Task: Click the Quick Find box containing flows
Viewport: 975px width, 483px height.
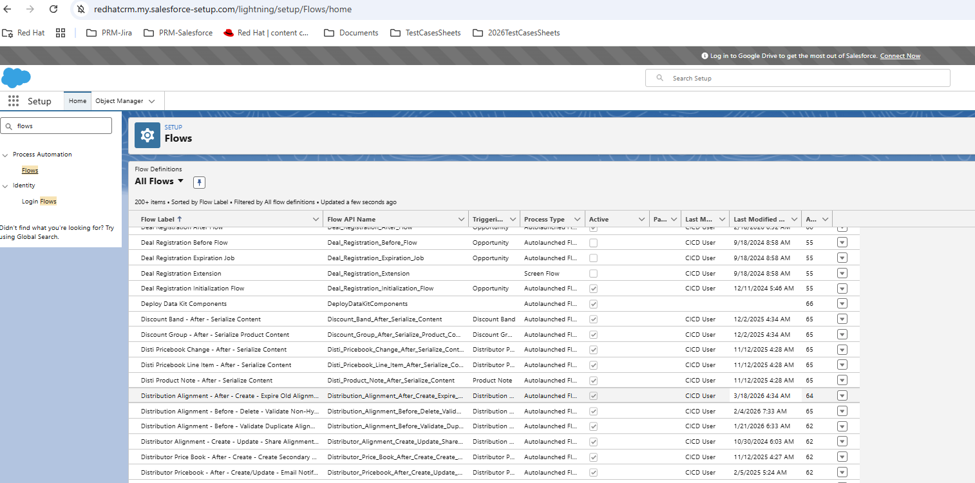Action: [56, 126]
